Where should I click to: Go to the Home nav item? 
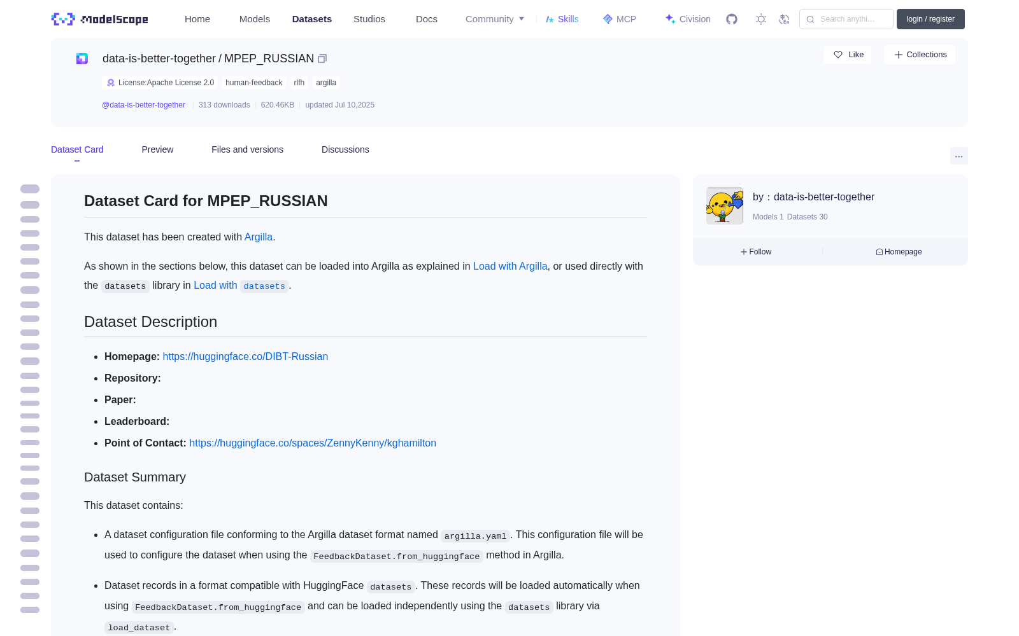(197, 19)
